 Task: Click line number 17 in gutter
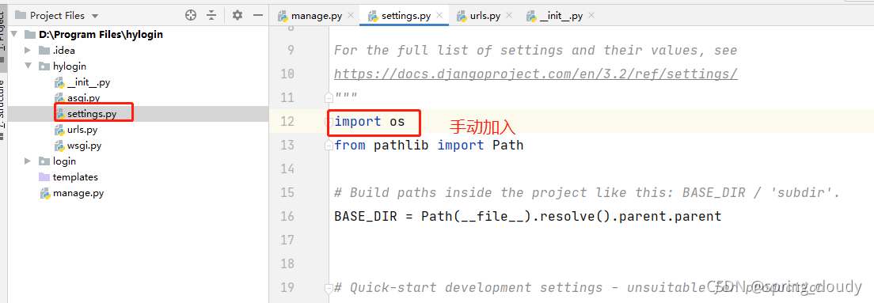coord(287,240)
